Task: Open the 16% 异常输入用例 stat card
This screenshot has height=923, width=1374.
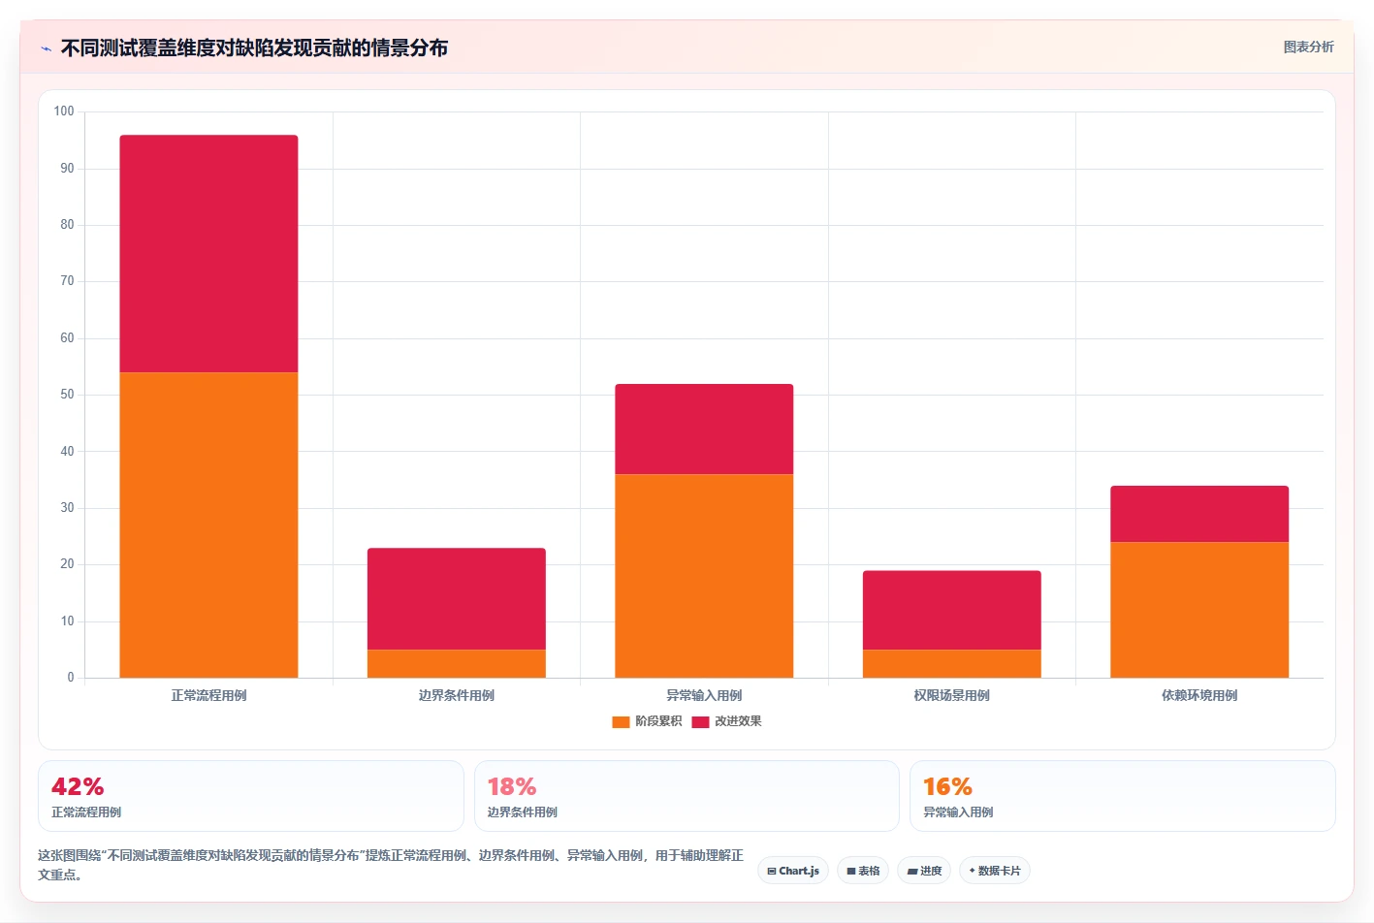Action: coord(1123,796)
